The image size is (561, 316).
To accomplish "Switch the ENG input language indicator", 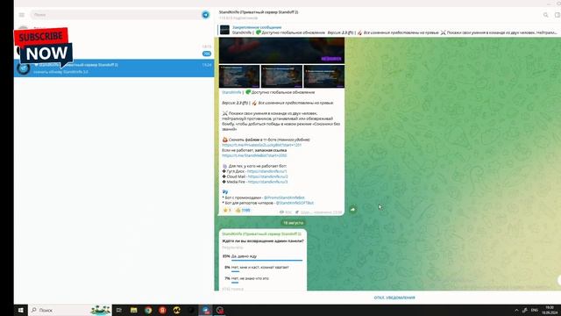I will (x=535, y=310).
